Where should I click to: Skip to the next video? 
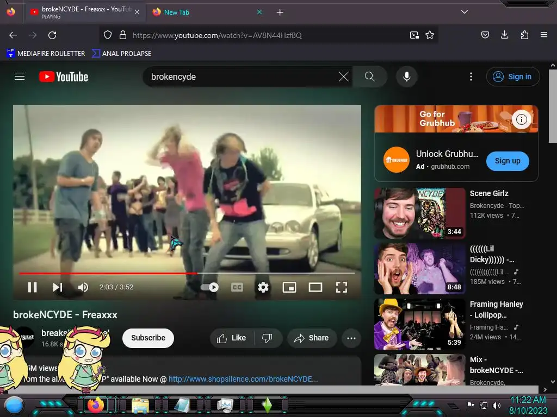58,287
